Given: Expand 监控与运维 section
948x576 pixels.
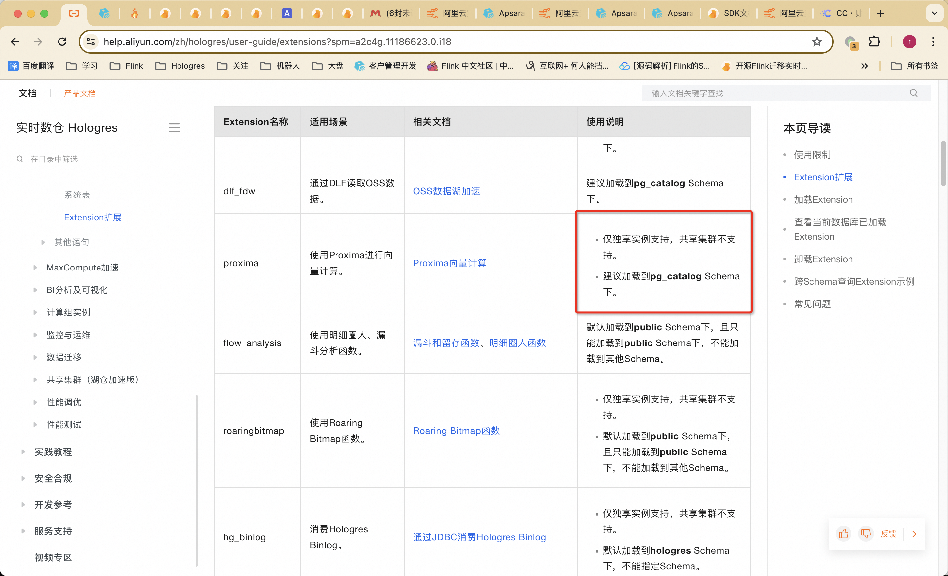Looking at the screenshot, I should click(35, 335).
